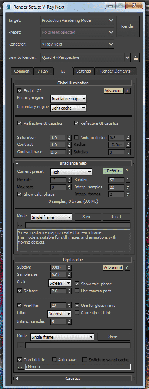149x389 pixels.
Task: Expand the Caustics rollout
Action: 73,378
